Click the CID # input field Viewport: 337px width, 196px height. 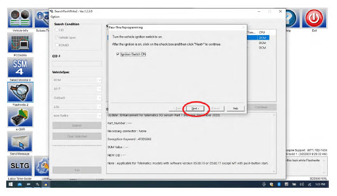point(77,64)
